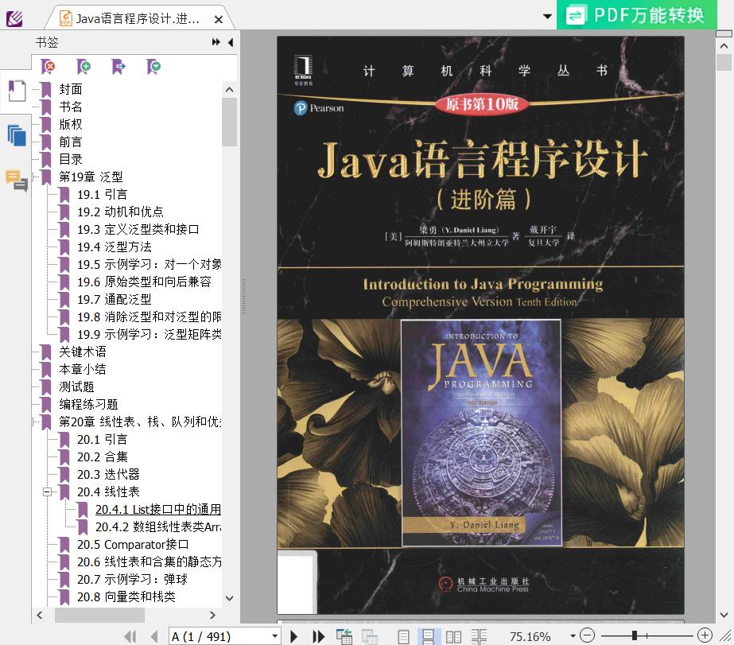Collapse the 第20章 线性表 tree node

[x=33, y=422]
